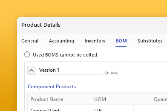Collapse the Version 1 BOM section
Image resolution: width=167 pixels, height=111 pixels.
point(32,70)
